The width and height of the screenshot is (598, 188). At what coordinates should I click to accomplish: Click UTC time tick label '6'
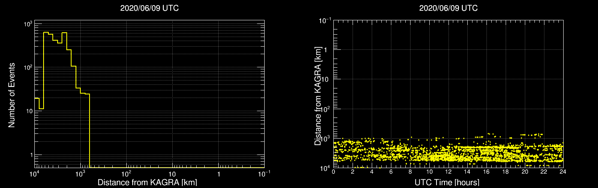pyautogui.click(x=391, y=172)
